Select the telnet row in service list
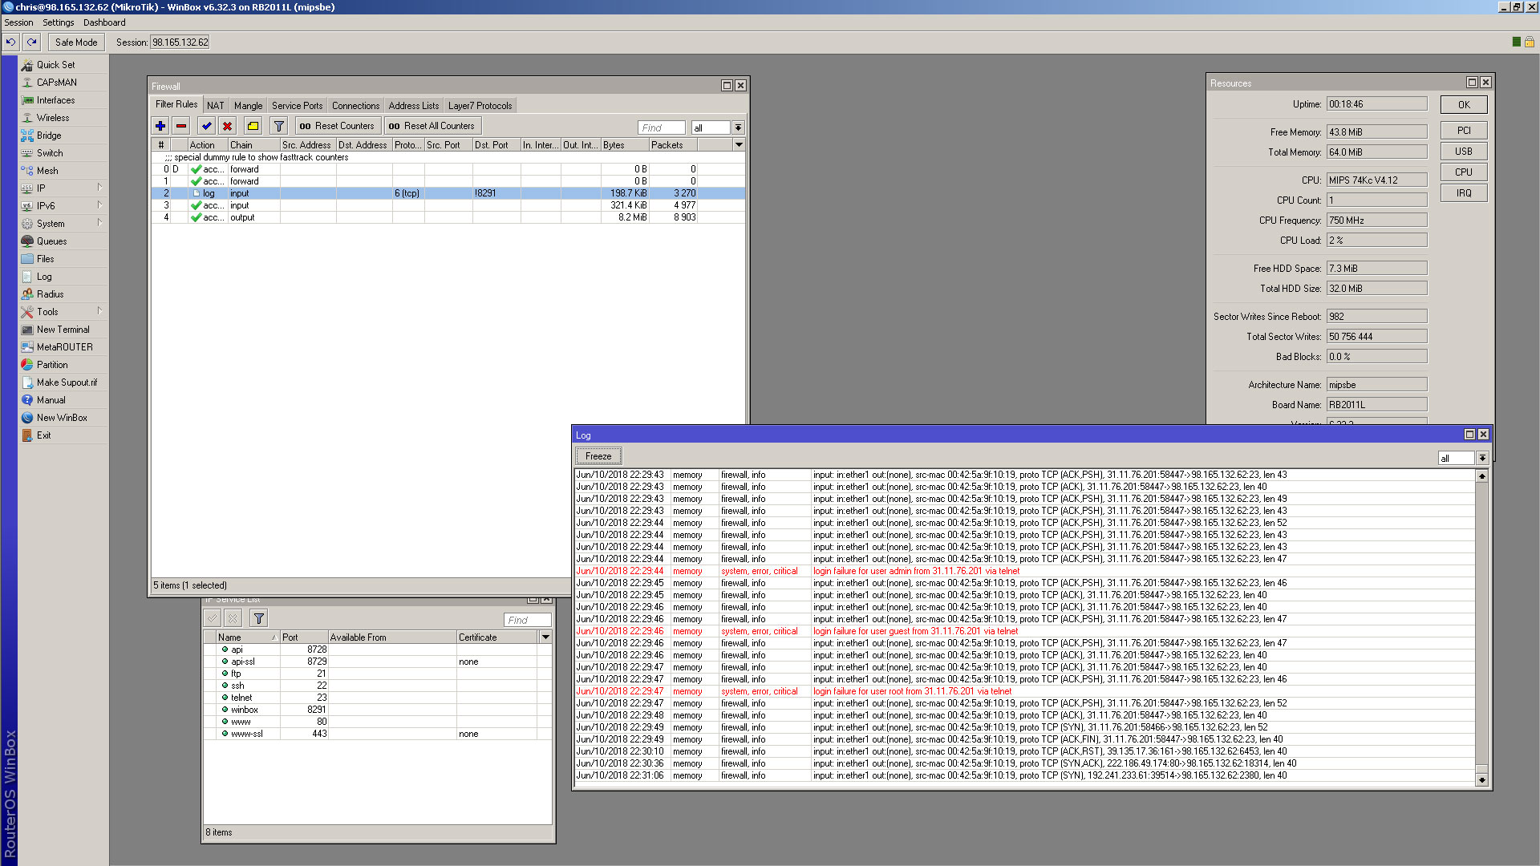The height and width of the screenshot is (866, 1540). (377, 698)
